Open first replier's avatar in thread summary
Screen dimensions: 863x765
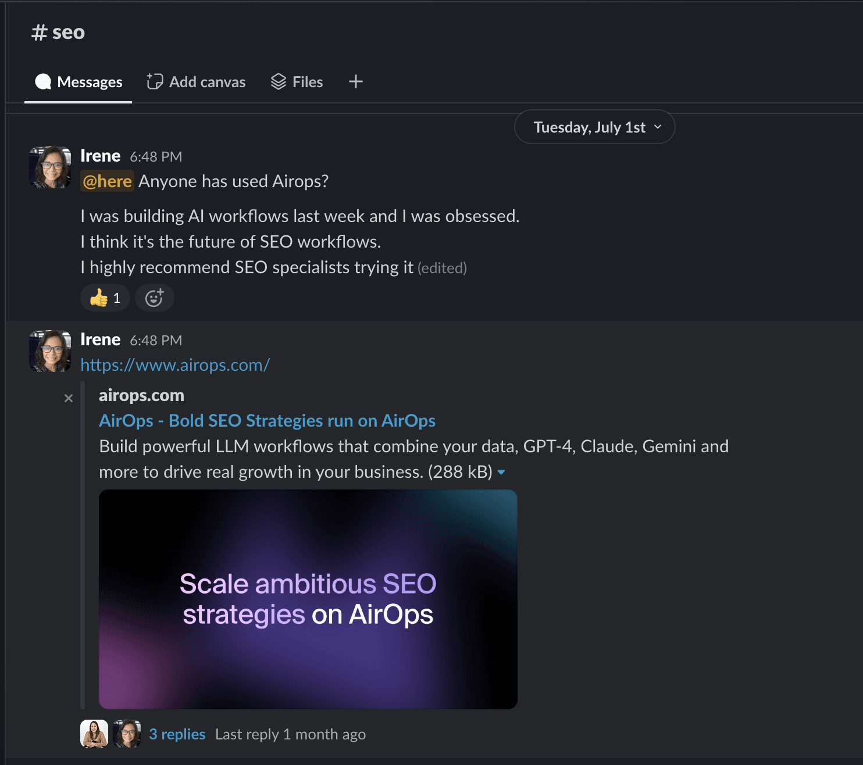tap(94, 734)
